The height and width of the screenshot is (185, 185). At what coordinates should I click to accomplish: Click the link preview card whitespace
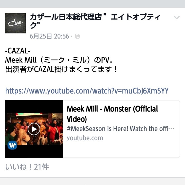(x=121, y=149)
